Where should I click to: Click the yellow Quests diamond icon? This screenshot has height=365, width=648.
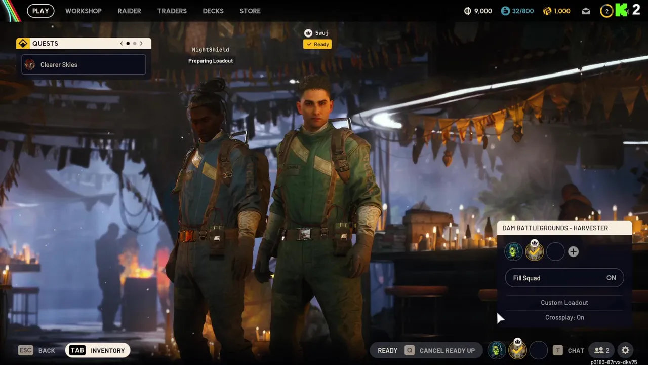[23, 44]
